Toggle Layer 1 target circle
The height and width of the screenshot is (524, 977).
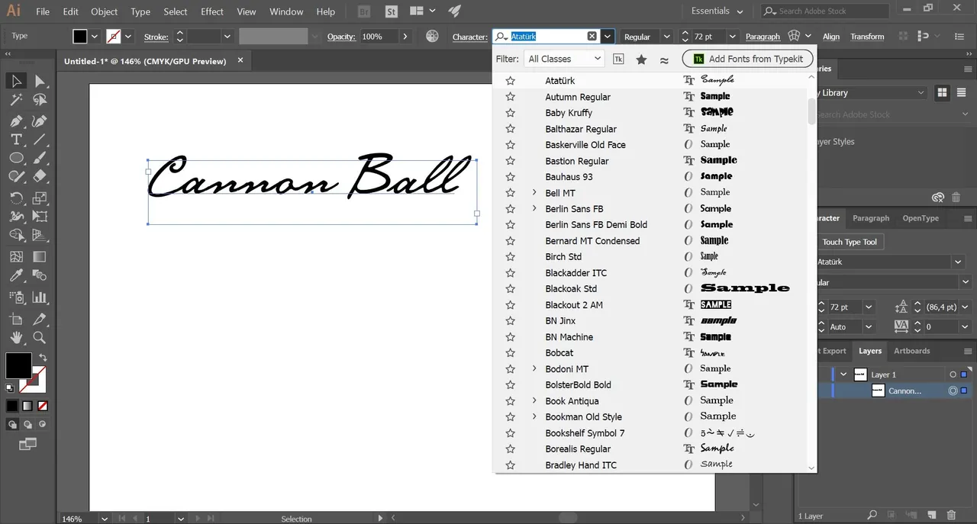[953, 375]
